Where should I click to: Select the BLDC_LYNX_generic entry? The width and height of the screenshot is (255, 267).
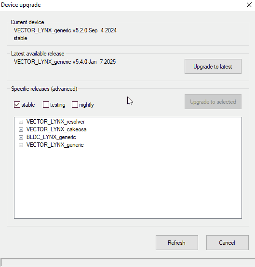click(x=51, y=137)
